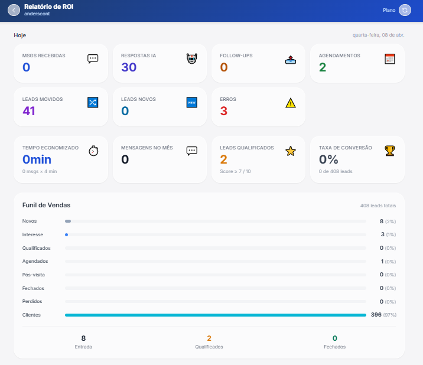Viewport: 423px width, 365px height.
Task: Click the stopwatch icon on Tempo Economizado
Action: pos(93,151)
